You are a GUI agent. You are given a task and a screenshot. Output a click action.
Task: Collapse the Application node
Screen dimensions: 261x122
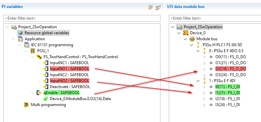coord(13,39)
